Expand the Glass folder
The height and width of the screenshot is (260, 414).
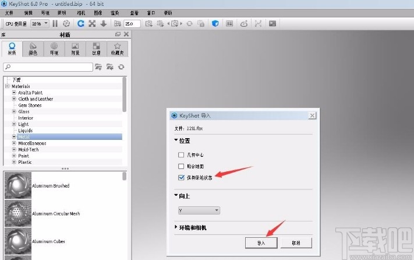[x=14, y=111]
